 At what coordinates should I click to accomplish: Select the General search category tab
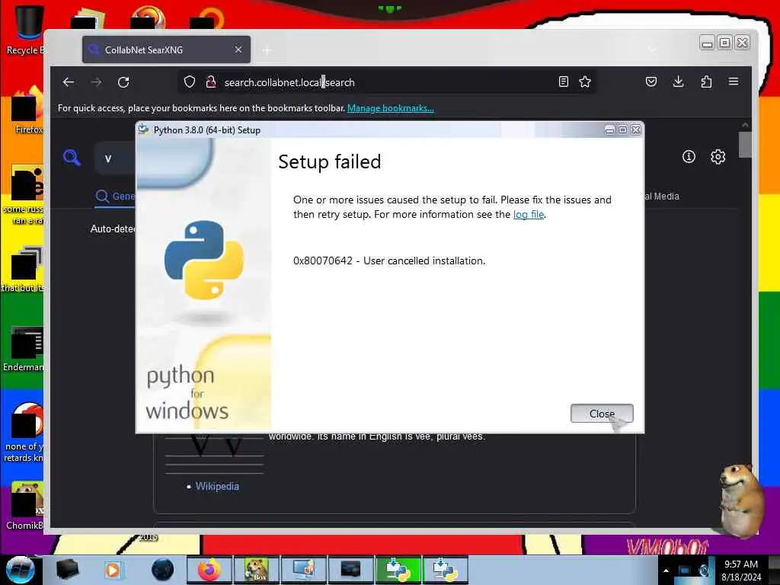tap(116, 197)
